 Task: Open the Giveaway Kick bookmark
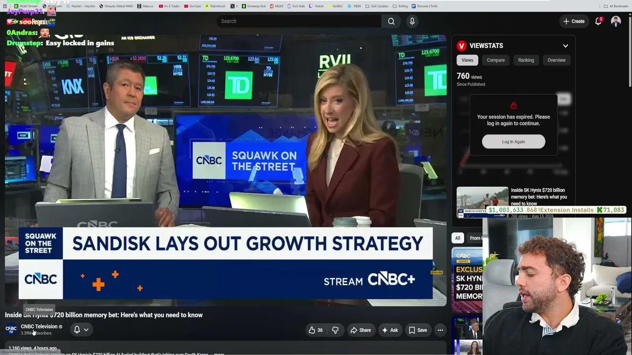pos(254,6)
